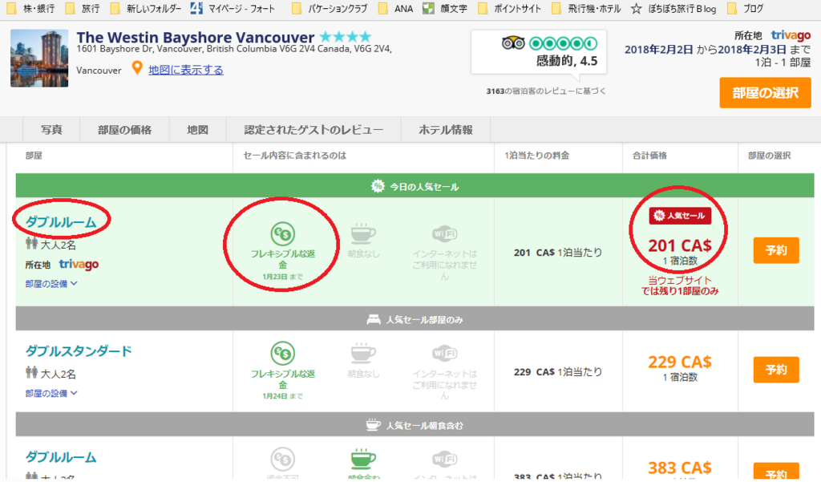This screenshot has width=821, height=482.
Task: Expand 部屋の設備 under the 201 CA$ room
Action: tap(51, 283)
